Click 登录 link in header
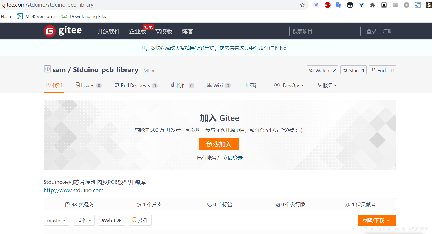This screenshot has height=234, width=432. pos(371,31)
